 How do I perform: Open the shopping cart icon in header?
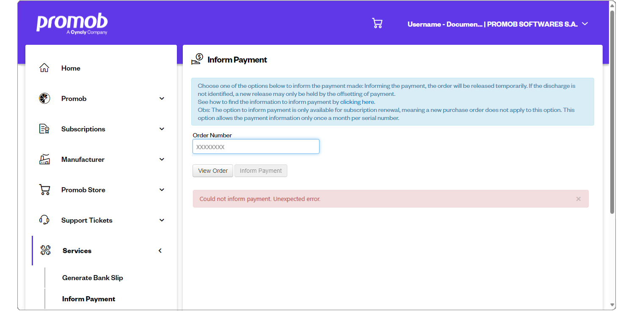click(377, 23)
